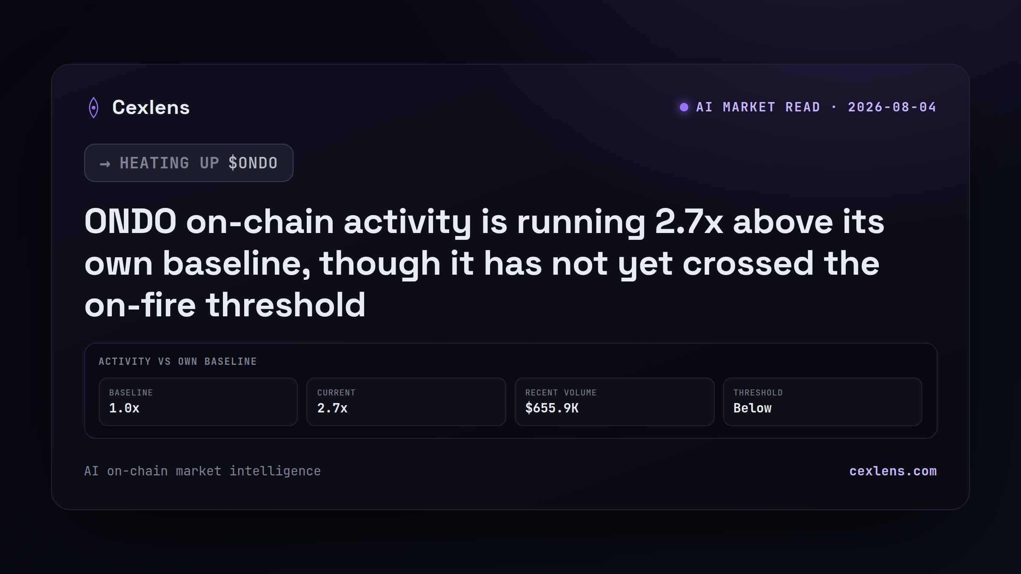1021x574 pixels.
Task: Click the ONDO on-chain activity headline
Action: (x=484, y=263)
